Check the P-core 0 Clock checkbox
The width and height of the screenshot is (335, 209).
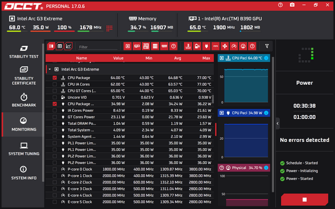[54, 169]
